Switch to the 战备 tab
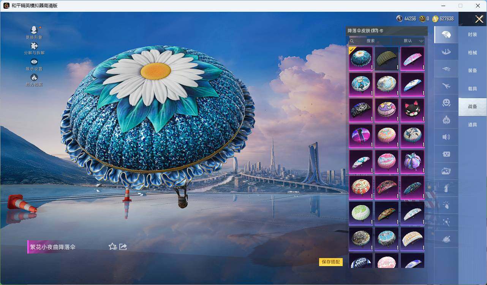Image resolution: width=487 pixels, height=285 pixels. pos(473,106)
